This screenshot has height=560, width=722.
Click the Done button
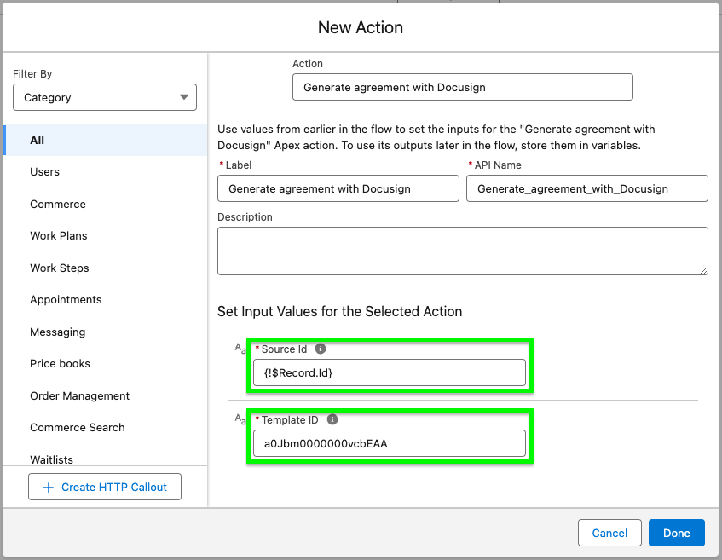(x=676, y=533)
